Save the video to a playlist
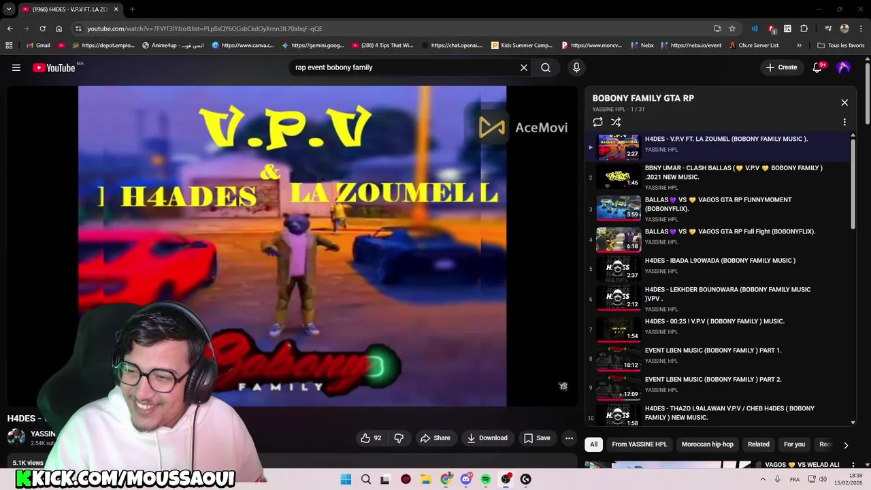The width and height of the screenshot is (871, 490). (537, 438)
